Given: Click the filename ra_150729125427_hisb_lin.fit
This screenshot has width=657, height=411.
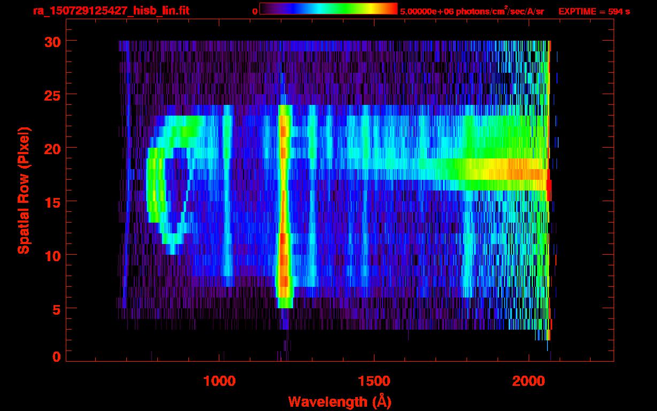Looking at the screenshot, I should click(x=111, y=11).
